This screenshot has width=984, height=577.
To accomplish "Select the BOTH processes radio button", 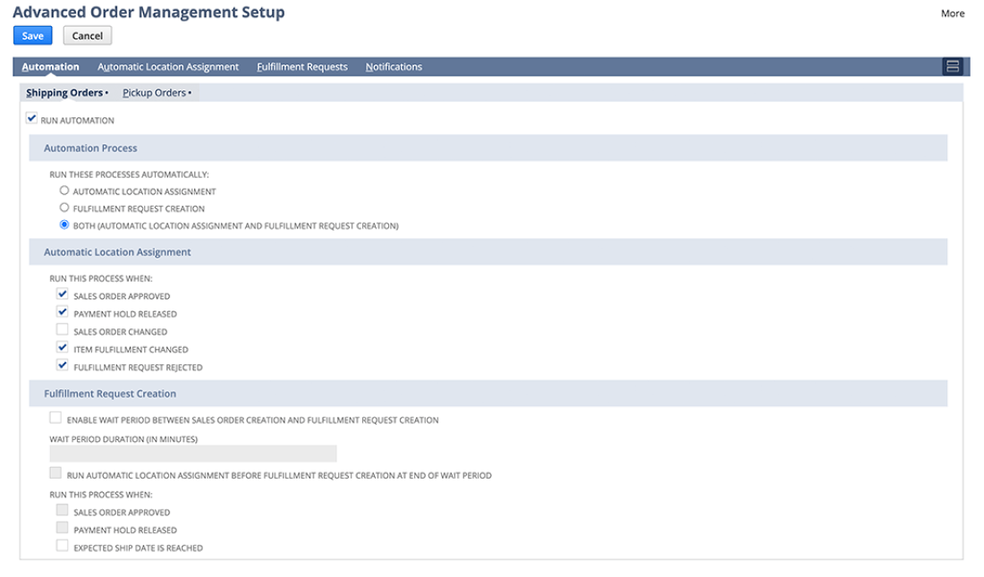I will coord(64,225).
